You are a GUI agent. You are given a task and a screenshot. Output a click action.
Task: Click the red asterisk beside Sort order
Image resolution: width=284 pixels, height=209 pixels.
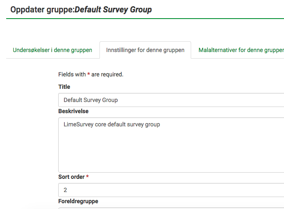(88, 177)
